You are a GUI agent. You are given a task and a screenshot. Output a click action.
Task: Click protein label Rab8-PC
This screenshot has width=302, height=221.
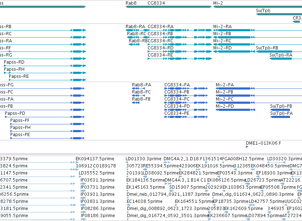pos(141,92)
